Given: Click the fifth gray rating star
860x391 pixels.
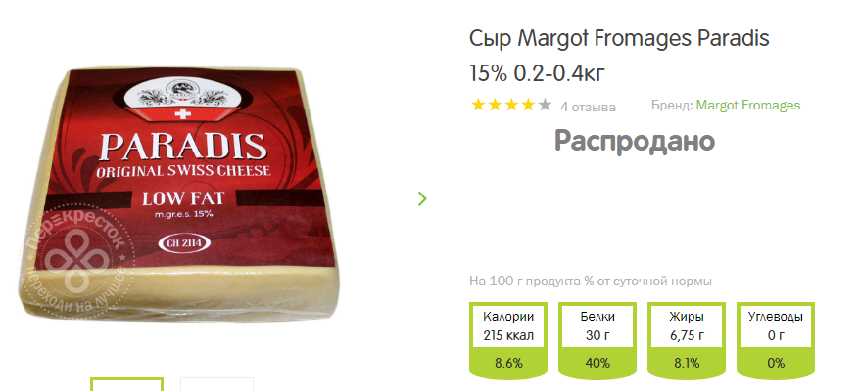Looking at the screenshot, I should click(x=544, y=106).
